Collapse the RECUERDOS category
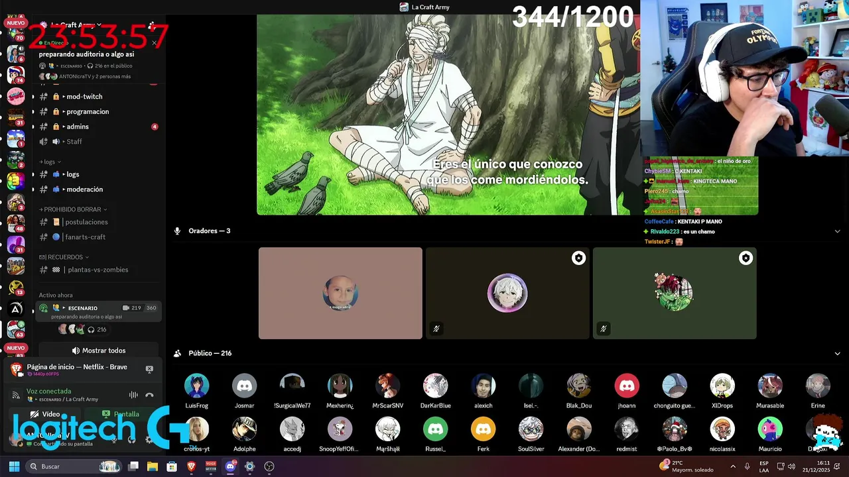This screenshot has width=849, height=477. tap(64, 257)
